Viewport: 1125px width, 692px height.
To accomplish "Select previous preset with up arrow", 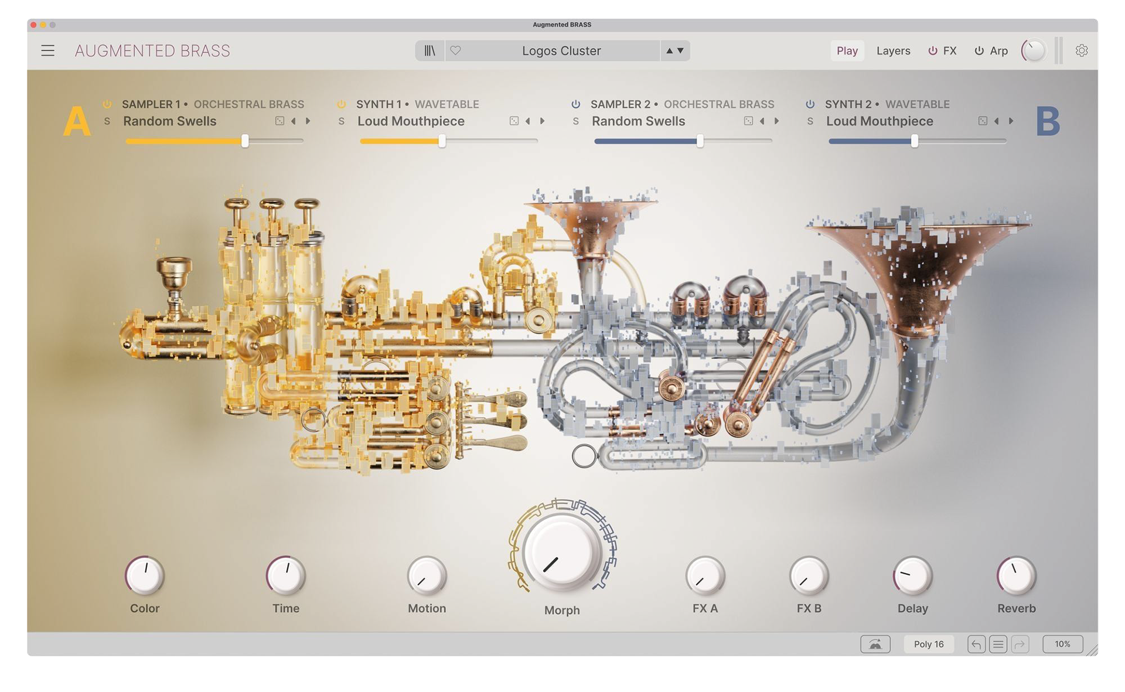I will point(669,51).
